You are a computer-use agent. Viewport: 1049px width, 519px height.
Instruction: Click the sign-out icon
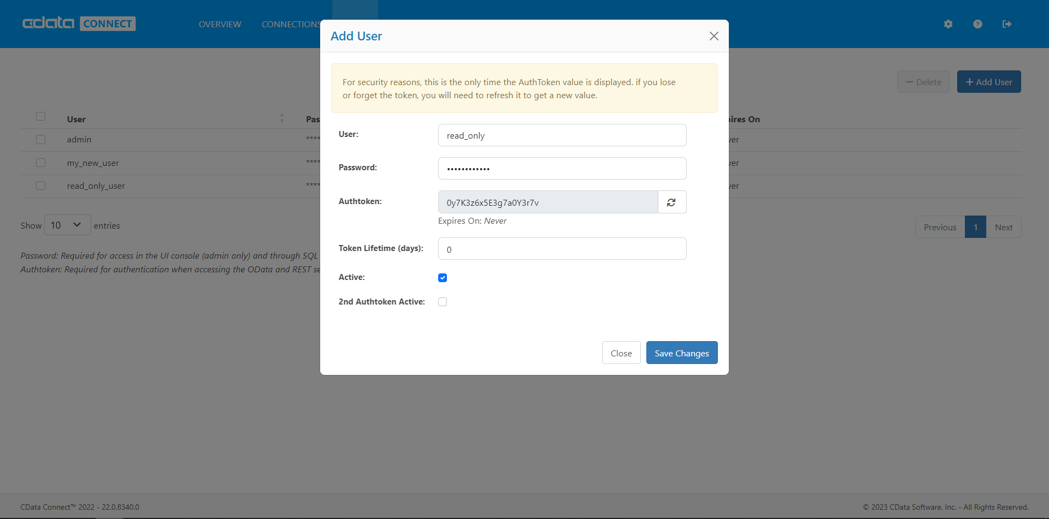pos(1007,24)
